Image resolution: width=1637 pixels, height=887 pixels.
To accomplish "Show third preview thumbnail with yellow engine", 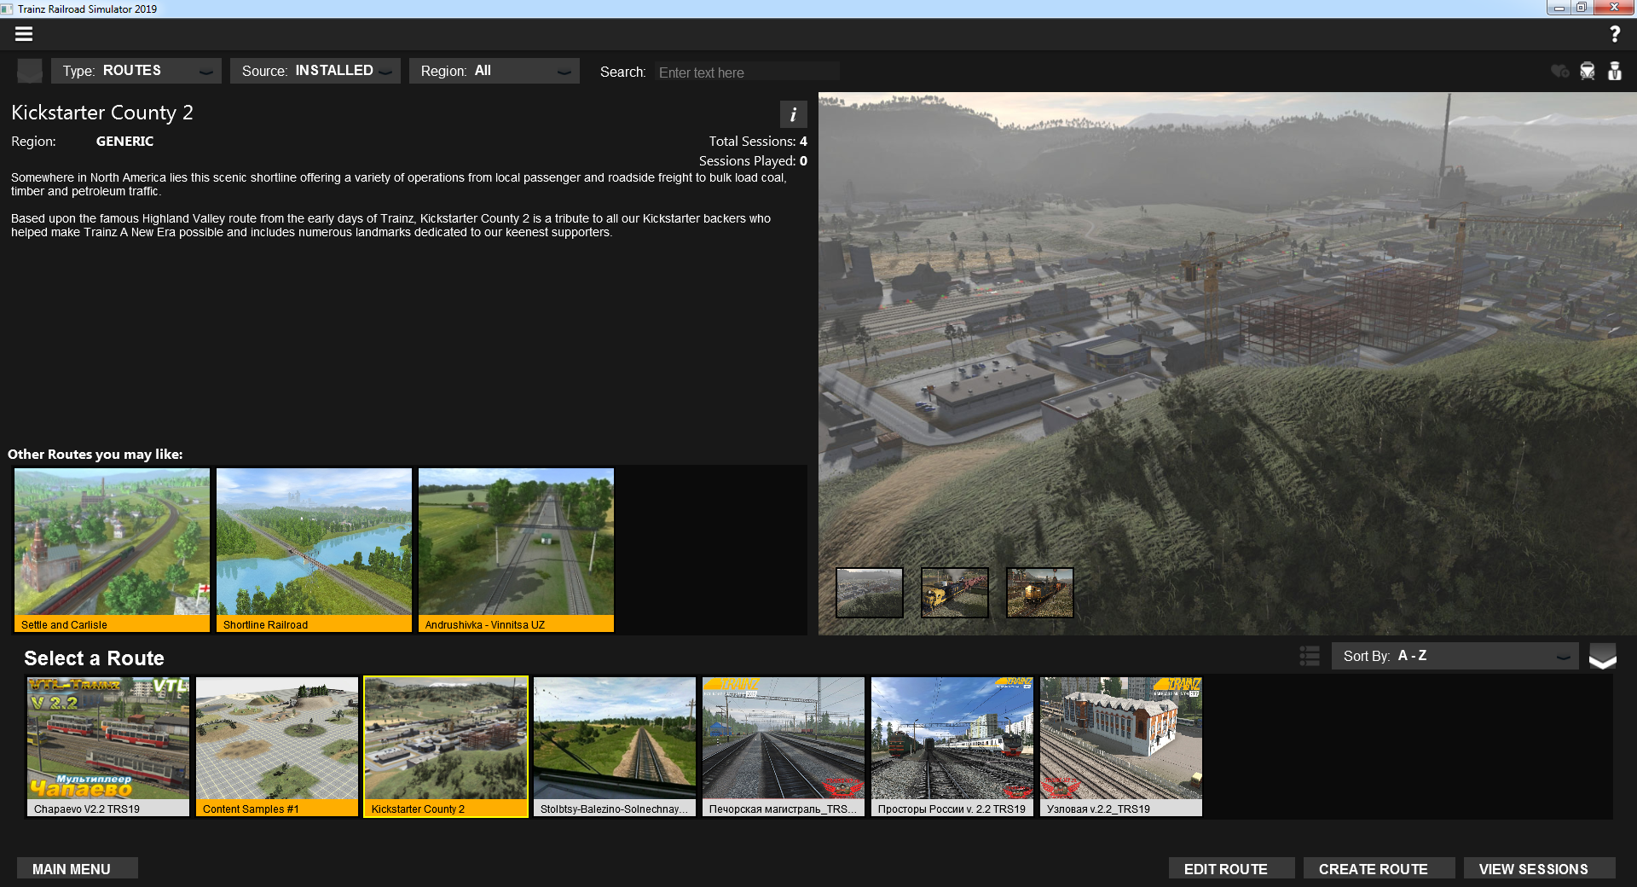I will [x=1040, y=593].
